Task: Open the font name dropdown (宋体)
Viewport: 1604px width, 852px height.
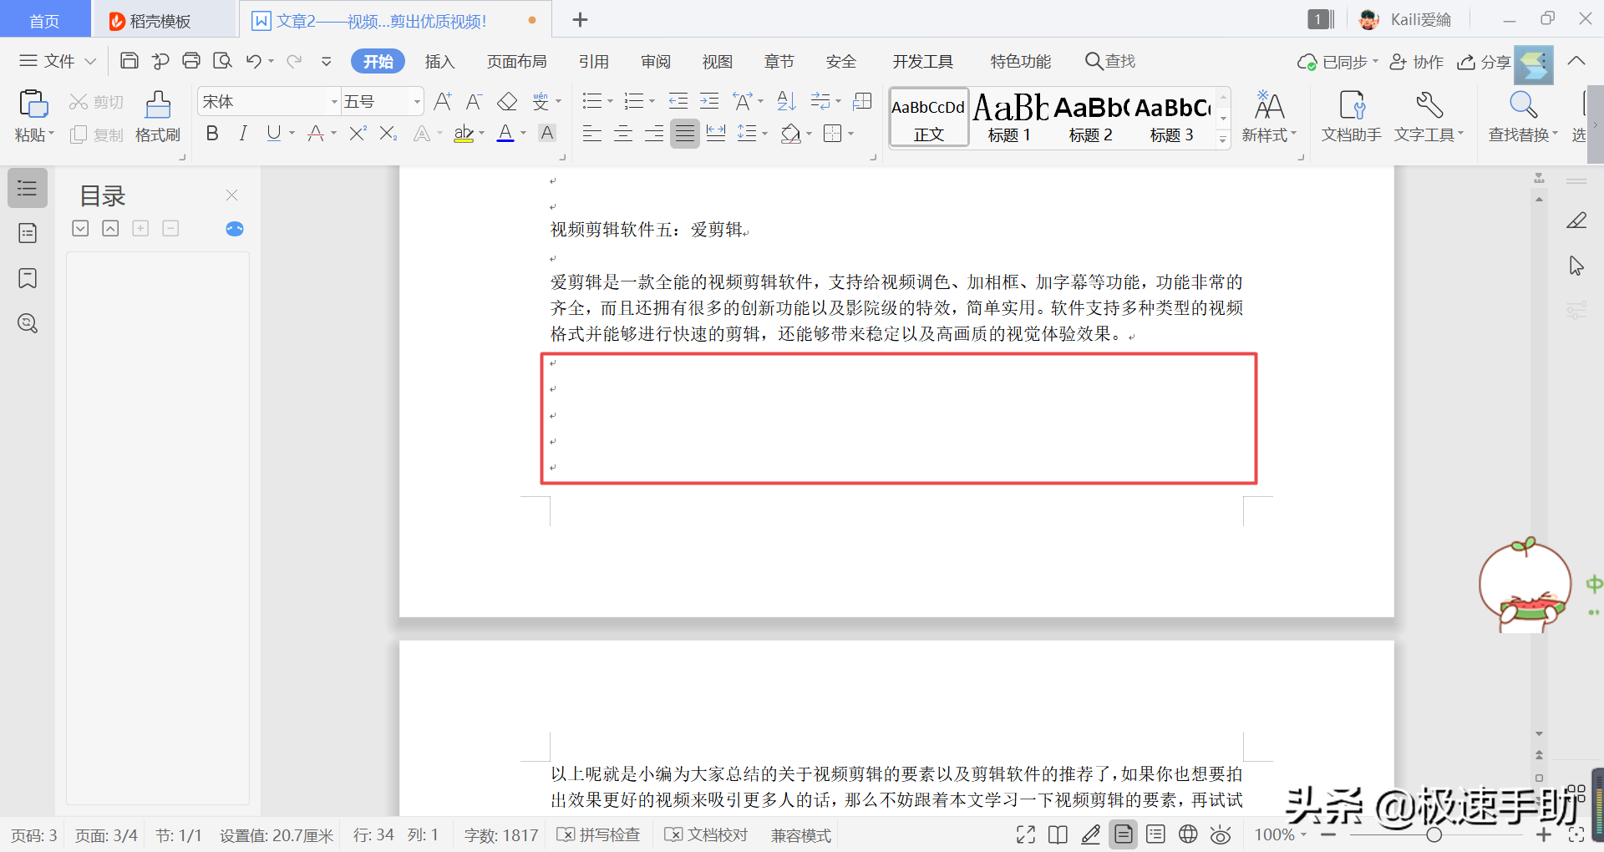Action: point(334,102)
